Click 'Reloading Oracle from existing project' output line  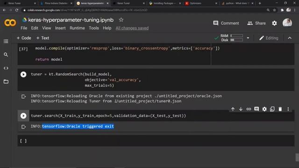[x=126, y=96]
